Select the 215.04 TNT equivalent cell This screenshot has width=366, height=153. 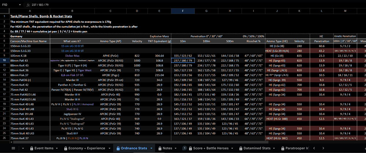[x=159, y=75]
